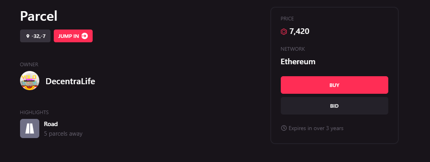Screen dimensions: 430x162
Task: Open the DecentraLife owner profile link
Action: coord(70,81)
